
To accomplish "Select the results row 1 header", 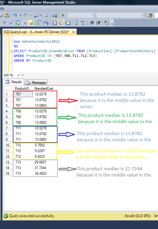I will coord(8,94).
